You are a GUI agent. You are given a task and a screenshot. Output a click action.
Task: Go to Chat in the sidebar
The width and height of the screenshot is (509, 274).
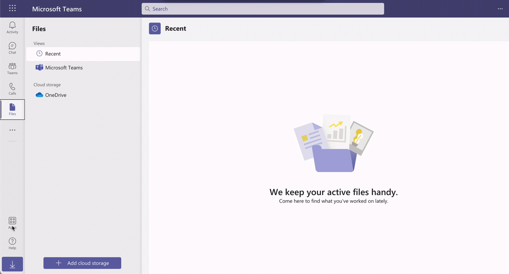[12, 48]
